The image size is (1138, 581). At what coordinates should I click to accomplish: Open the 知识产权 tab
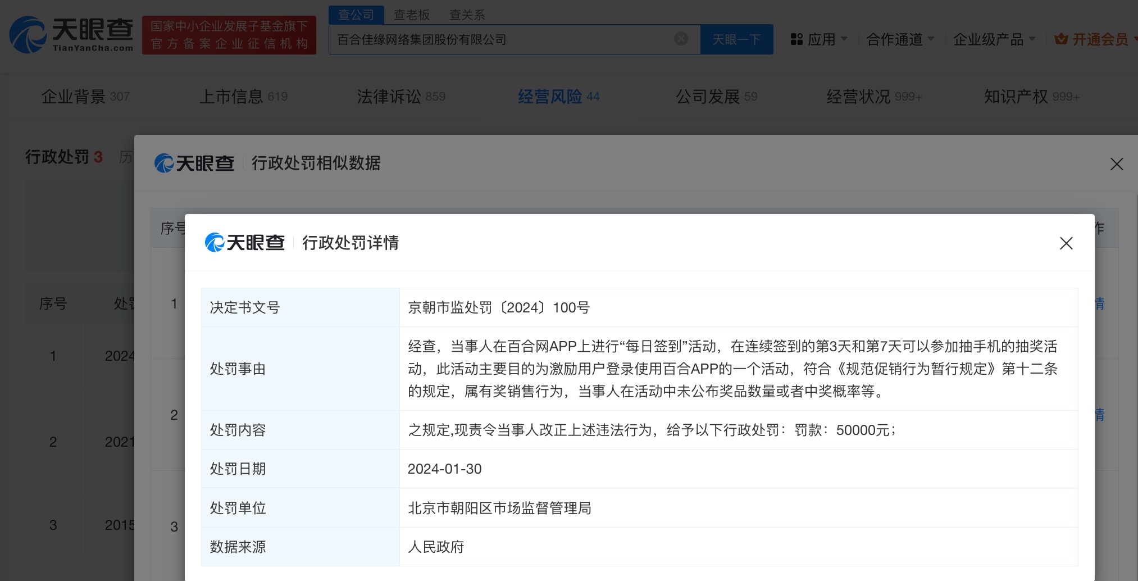coord(1032,97)
